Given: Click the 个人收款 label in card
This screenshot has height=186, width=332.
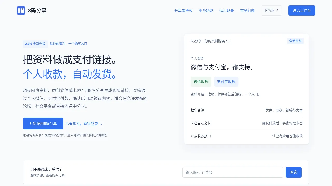Looking at the screenshot, I should (x=197, y=59).
